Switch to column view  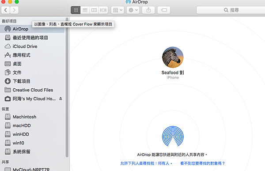click(94, 10)
